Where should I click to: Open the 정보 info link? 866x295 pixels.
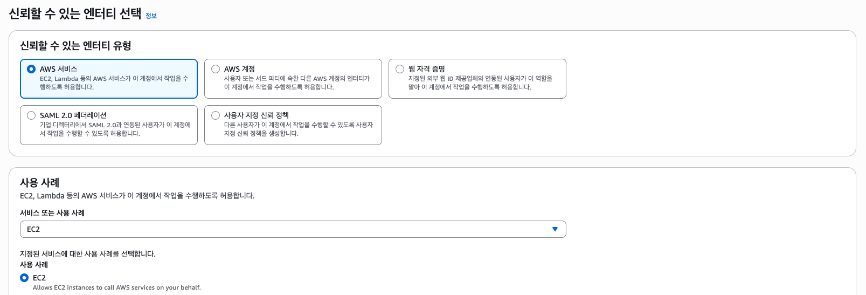151,16
